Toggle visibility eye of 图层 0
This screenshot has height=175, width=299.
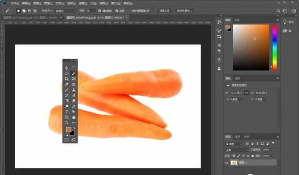[x=227, y=163]
